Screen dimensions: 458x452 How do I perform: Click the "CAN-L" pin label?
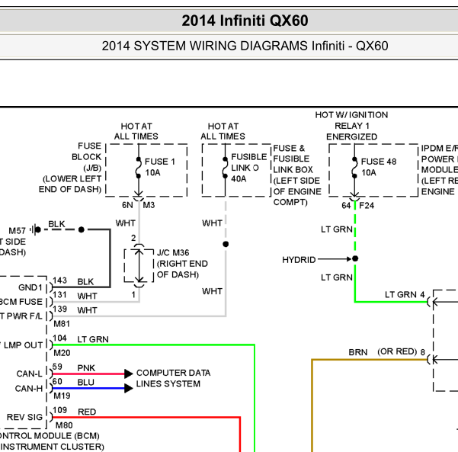(30, 373)
